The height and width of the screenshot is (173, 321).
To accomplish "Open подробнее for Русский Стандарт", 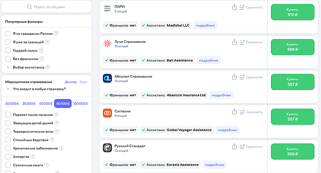I will 214,165.
